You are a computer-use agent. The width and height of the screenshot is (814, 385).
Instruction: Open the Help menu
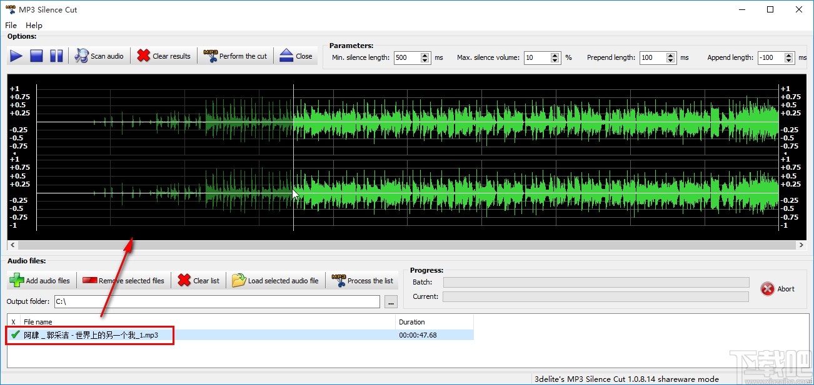click(34, 26)
